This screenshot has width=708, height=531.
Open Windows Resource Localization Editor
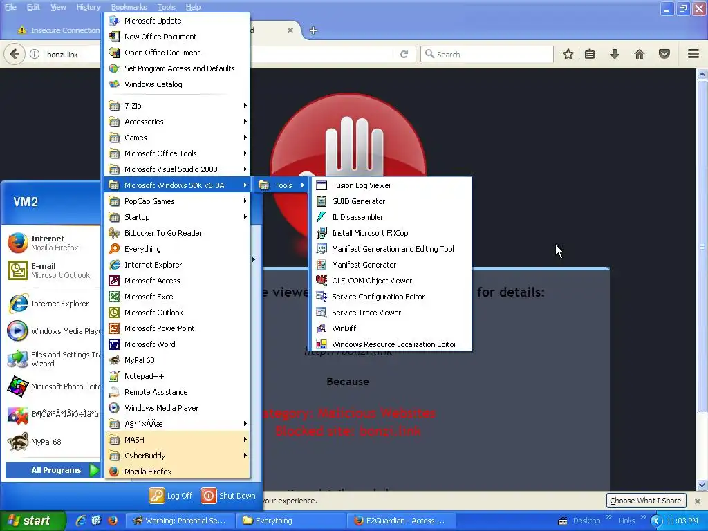tap(391, 344)
